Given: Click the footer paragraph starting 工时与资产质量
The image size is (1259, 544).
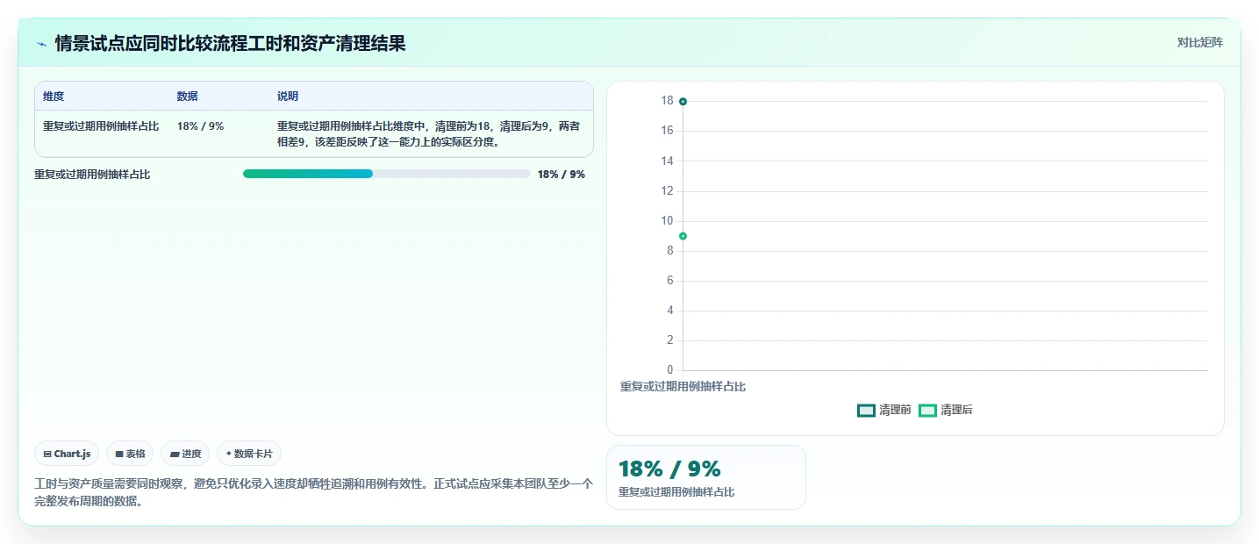Looking at the screenshot, I should (313, 493).
